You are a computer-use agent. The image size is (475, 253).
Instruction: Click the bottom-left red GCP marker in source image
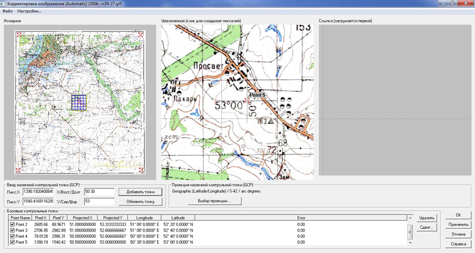19,169
